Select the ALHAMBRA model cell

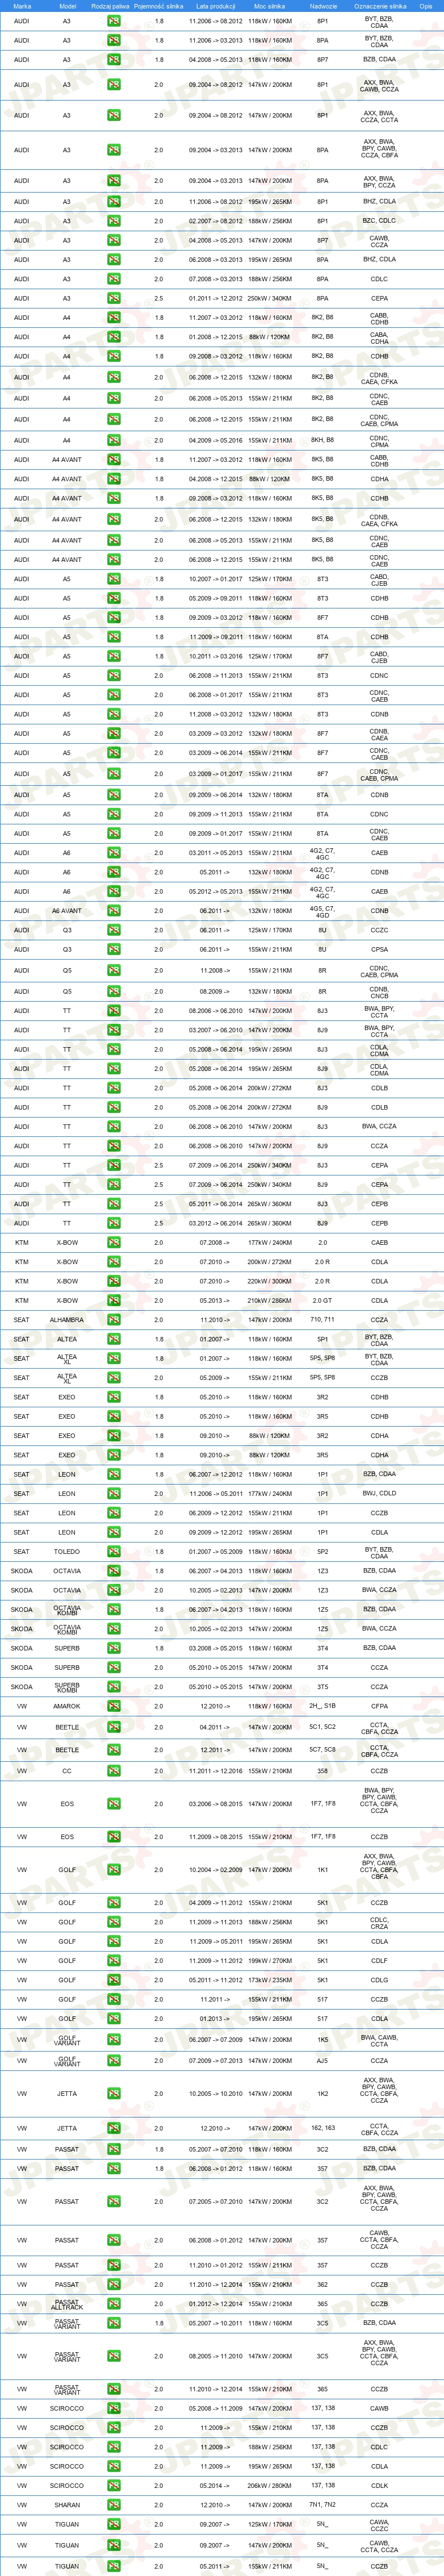coord(67,1320)
